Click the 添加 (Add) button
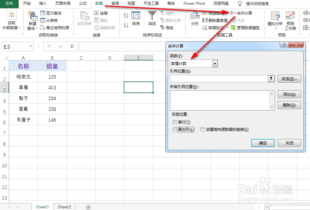The height and width of the screenshot is (210, 310). coord(289,94)
